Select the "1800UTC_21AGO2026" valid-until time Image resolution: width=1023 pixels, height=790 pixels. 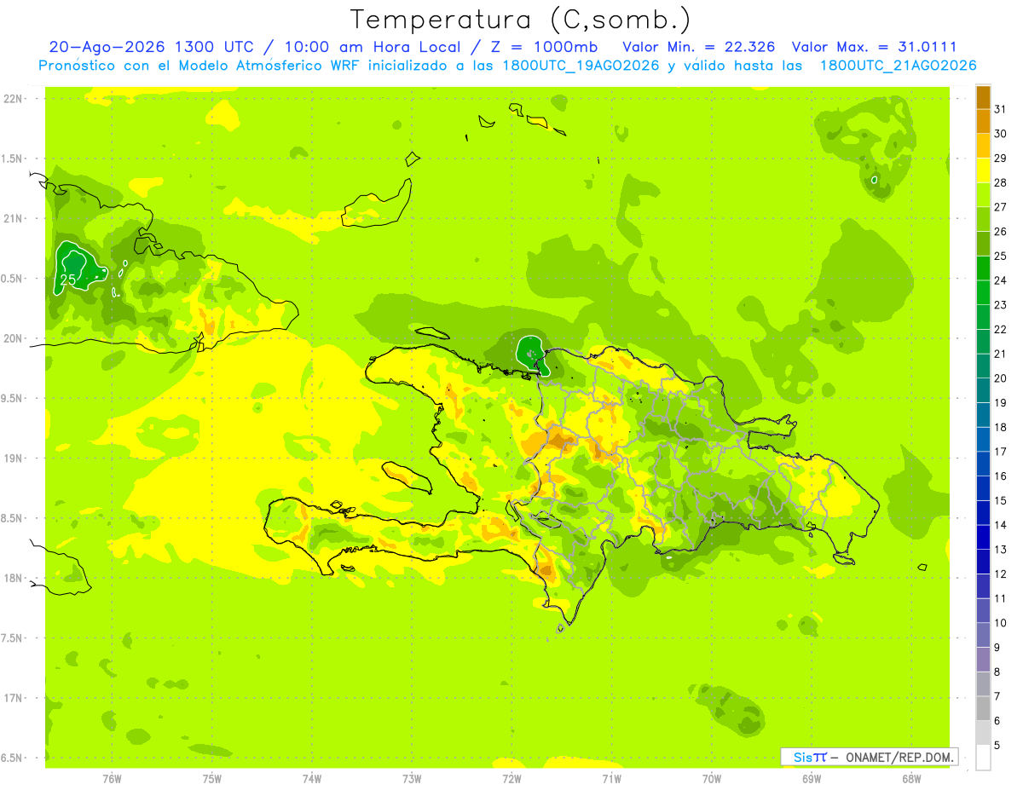point(898,66)
